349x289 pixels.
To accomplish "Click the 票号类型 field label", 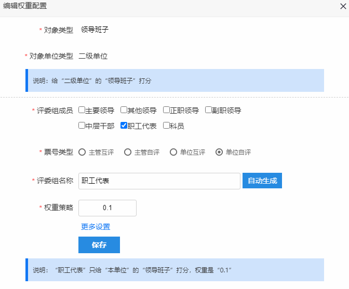I will tap(58, 152).
